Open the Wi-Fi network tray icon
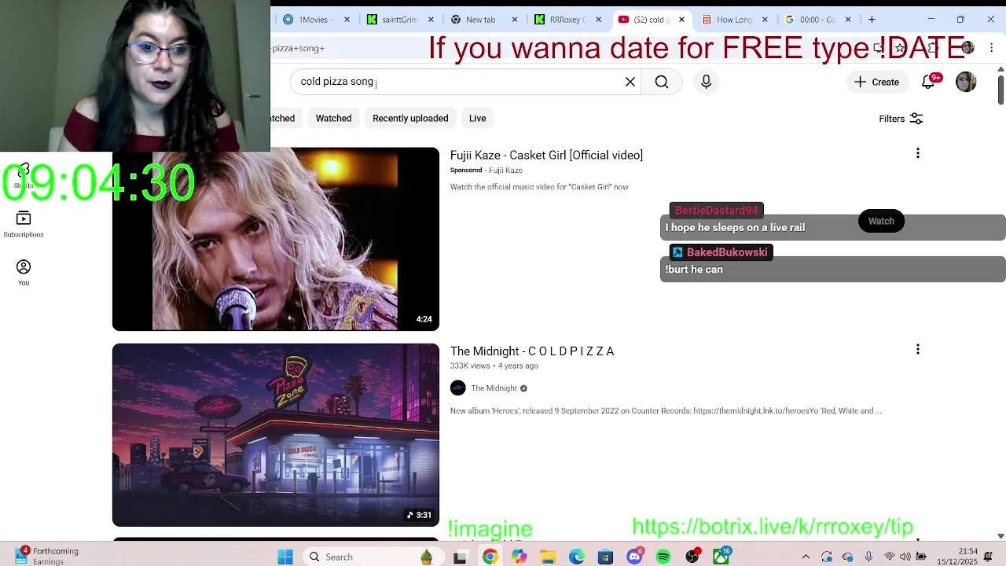Screen dimensions: 1006x566 point(890,557)
